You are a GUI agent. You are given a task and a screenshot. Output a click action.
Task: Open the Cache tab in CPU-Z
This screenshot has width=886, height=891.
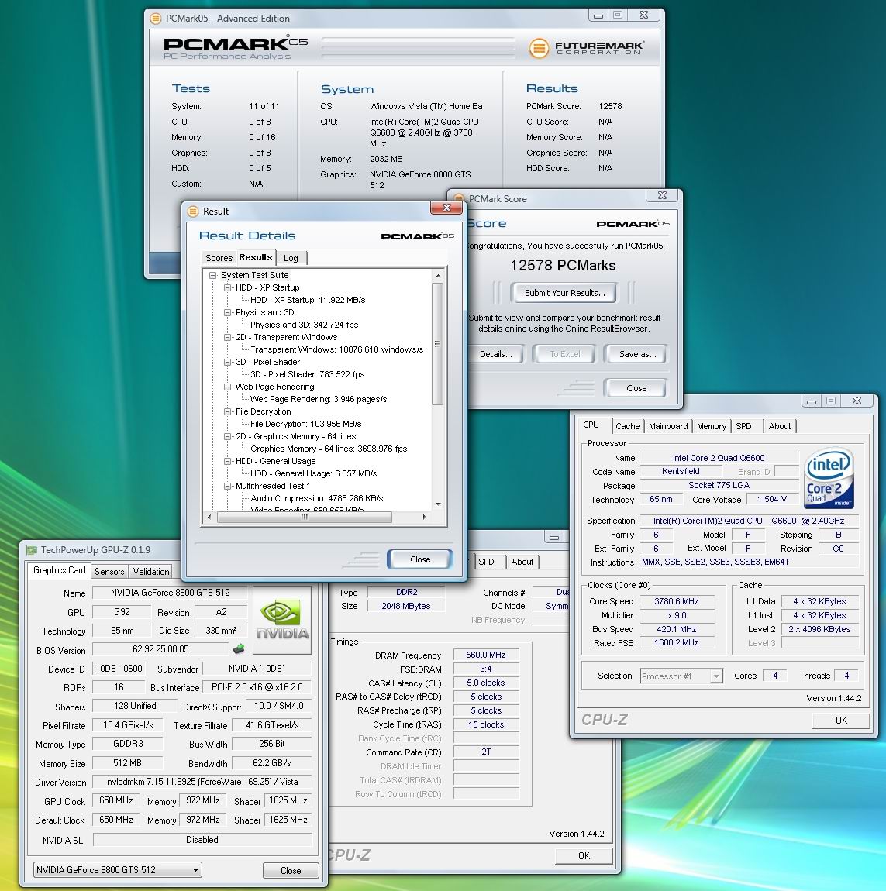click(627, 426)
